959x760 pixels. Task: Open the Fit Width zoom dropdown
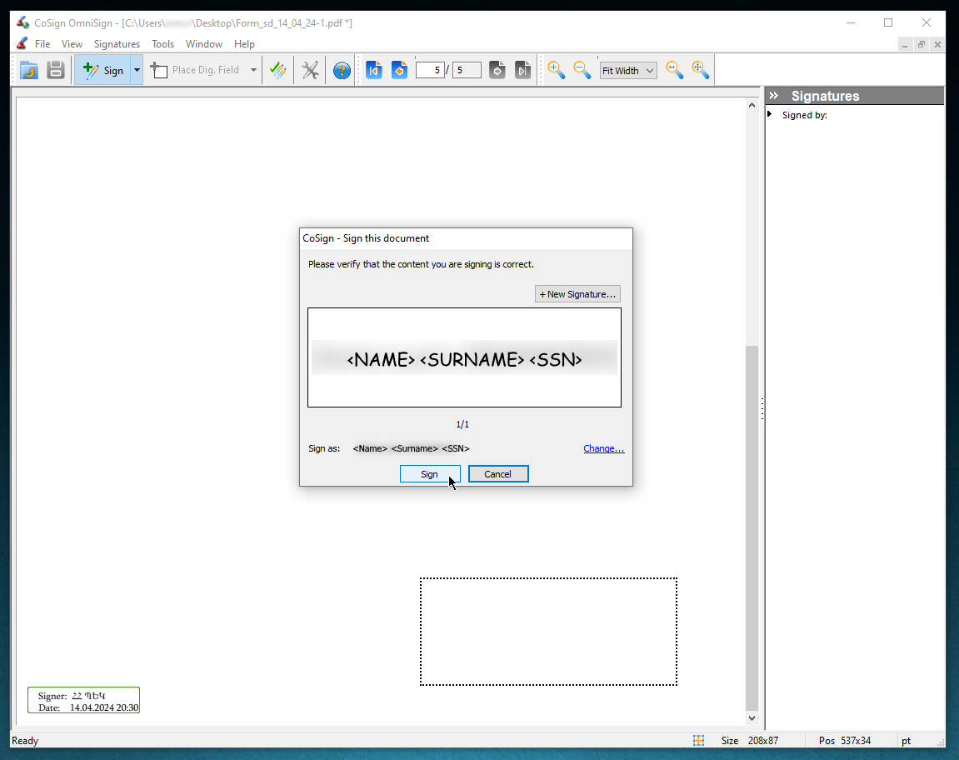tap(628, 70)
